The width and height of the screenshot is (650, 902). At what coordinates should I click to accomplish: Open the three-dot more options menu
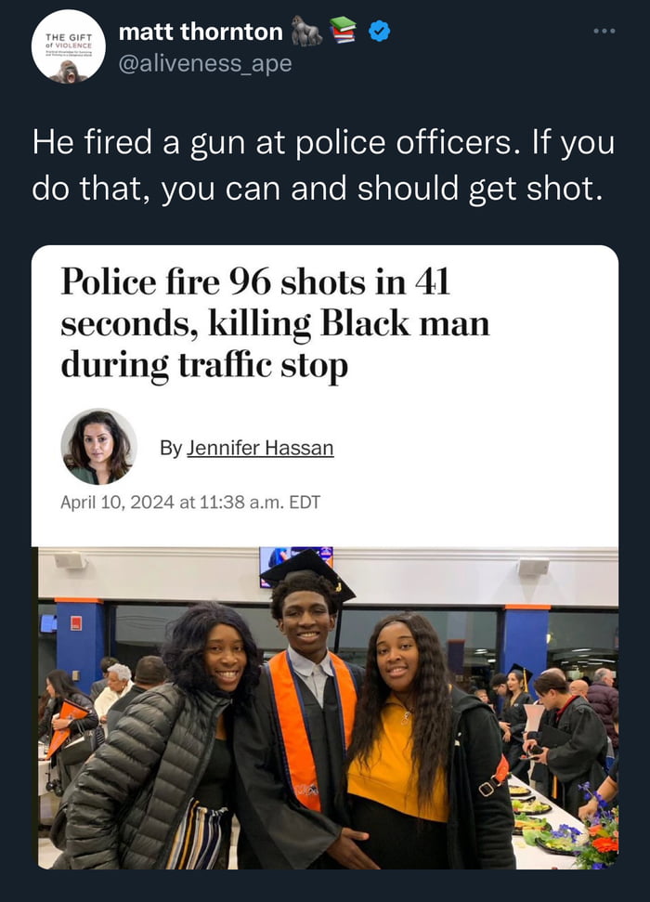(604, 31)
